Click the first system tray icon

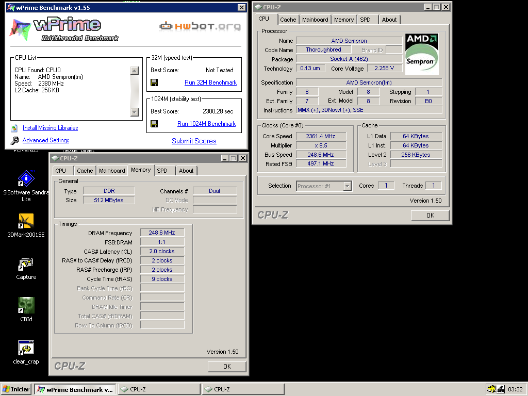click(491, 389)
